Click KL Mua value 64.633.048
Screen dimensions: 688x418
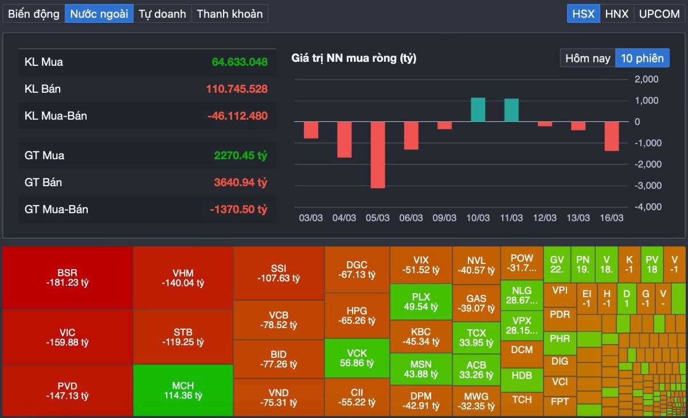(240, 62)
